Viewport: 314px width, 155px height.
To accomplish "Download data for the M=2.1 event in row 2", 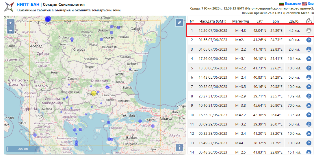I will (309, 40).
